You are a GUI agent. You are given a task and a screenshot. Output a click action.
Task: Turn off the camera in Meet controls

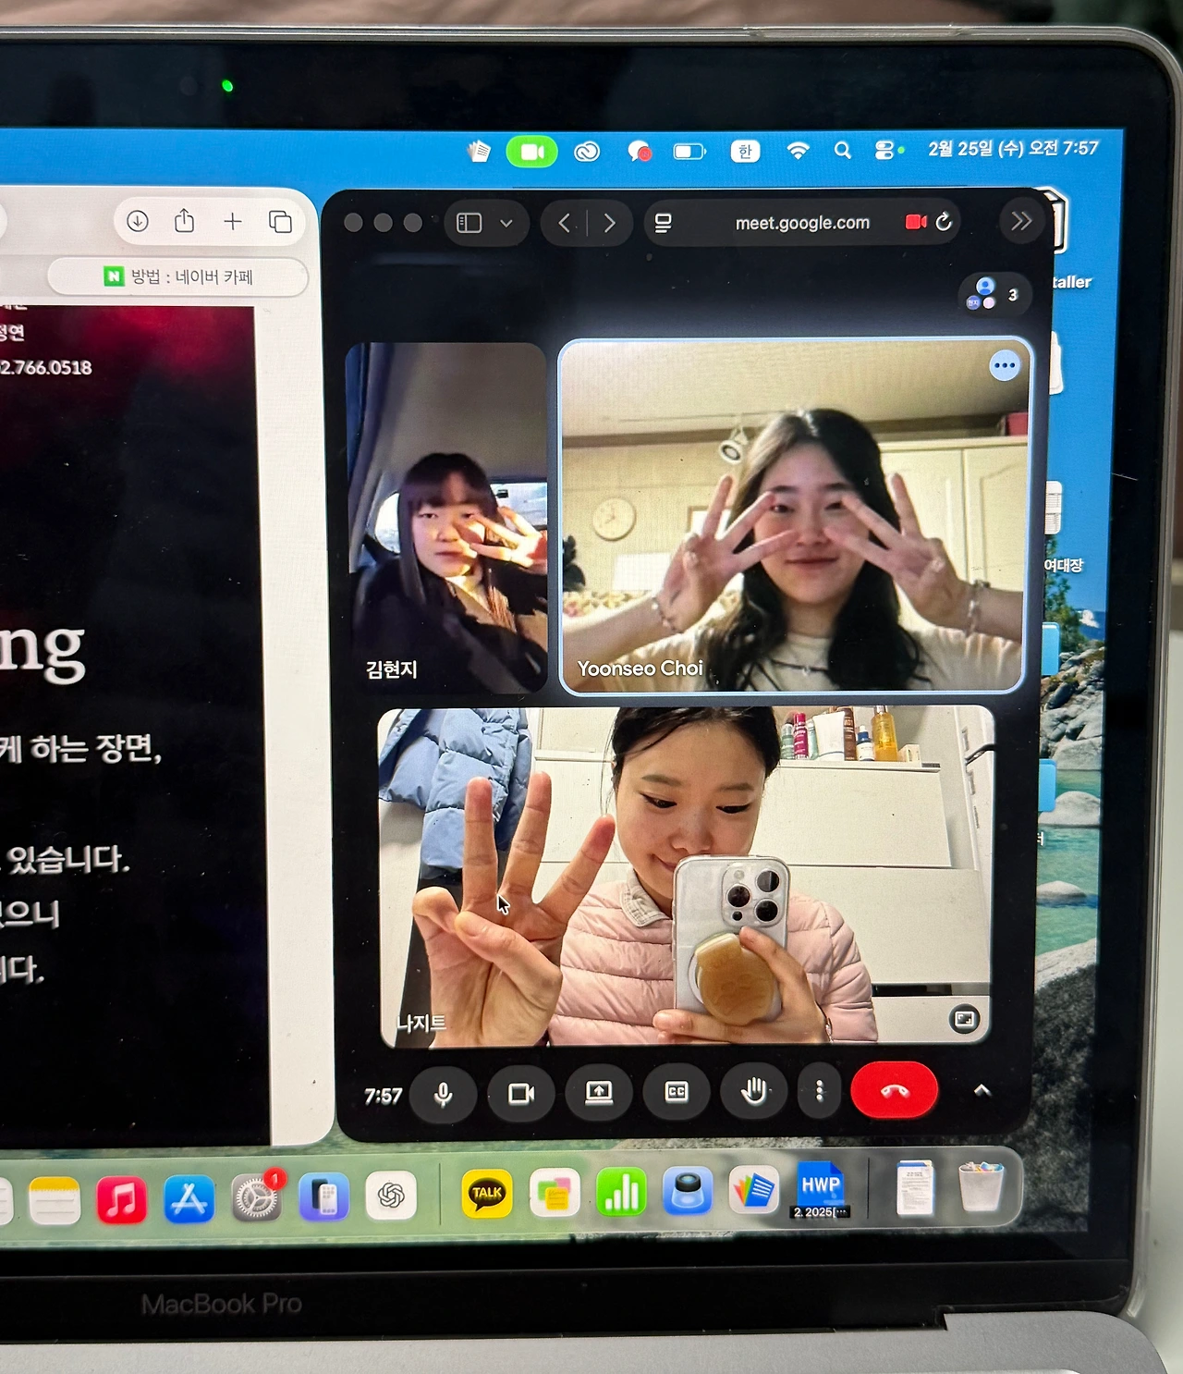521,1094
